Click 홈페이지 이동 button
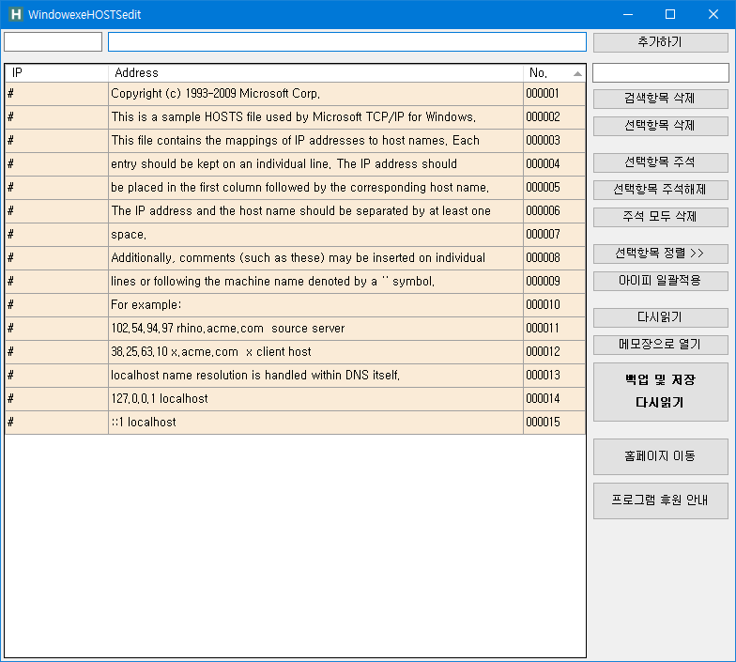 (x=661, y=456)
